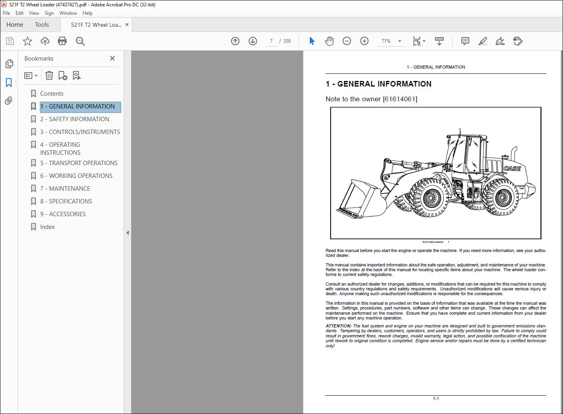563x414 pixels.
Task: Go to 6 - WORKING OPERATIONS bookmark
Action: click(76, 176)
